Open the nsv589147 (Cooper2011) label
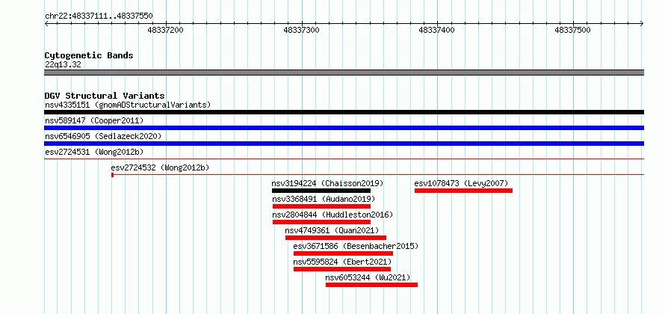Image resolution: width=665 pixels, height=314 pixels. click(x=94, y=120)
